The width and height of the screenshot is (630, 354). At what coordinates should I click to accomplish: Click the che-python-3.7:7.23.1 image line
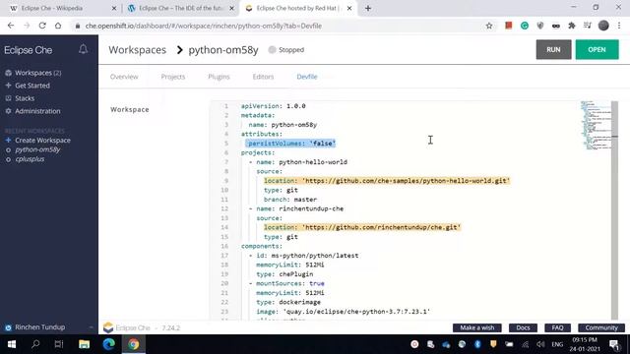point(344,312)
